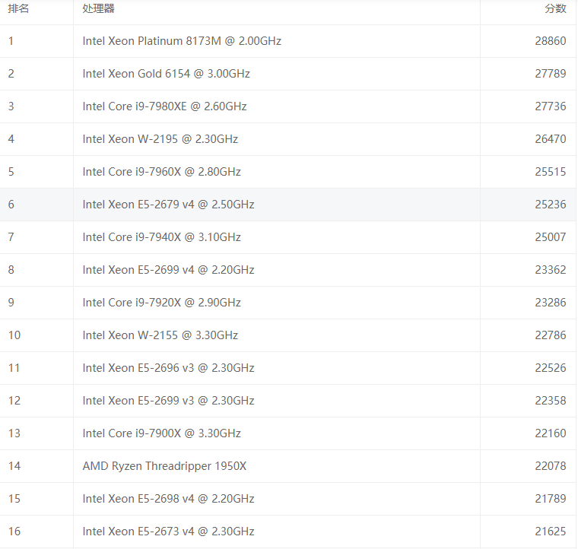This screenshot has width=578, height=549.
Task: Click the Intel Xeon E5-2698 v4 name
Action: tap(168, 499)
